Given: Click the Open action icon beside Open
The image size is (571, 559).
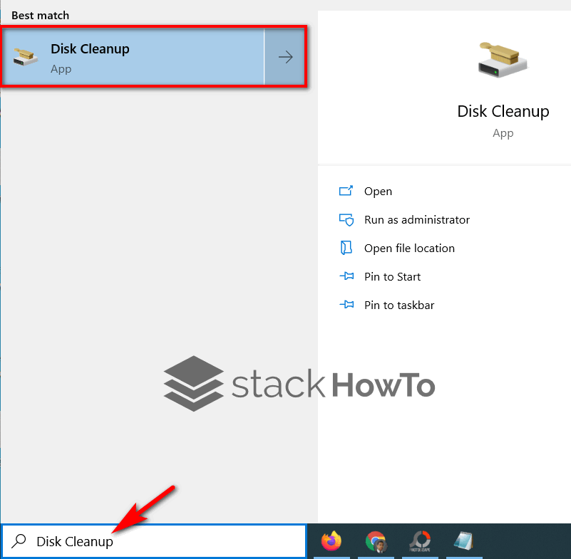Looking at the screenshot, I should click(346, 191).
